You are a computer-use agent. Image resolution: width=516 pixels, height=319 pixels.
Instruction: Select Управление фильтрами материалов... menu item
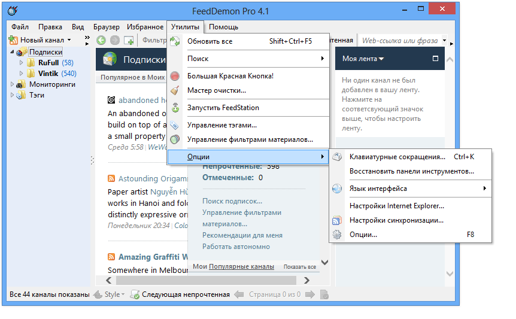click(x=248, y=139)
